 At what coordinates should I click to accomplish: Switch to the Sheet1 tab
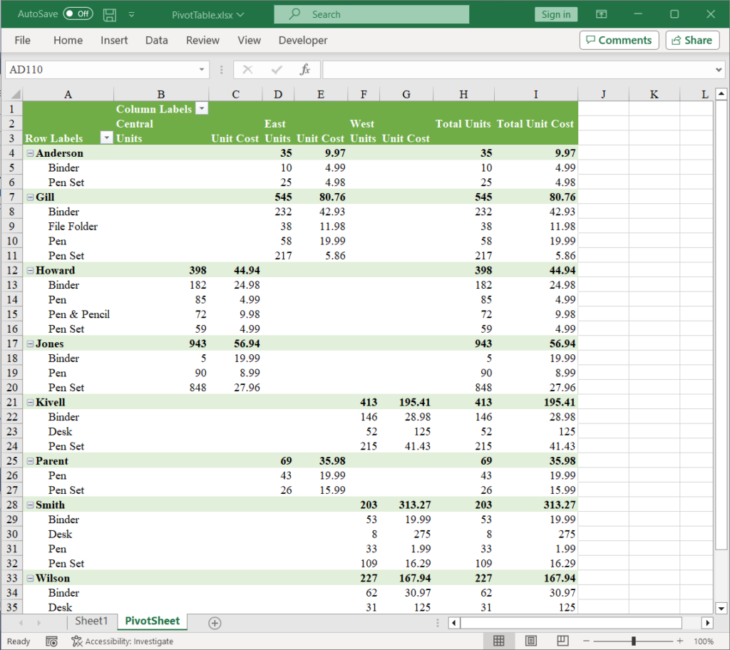[x=91, y=621]
